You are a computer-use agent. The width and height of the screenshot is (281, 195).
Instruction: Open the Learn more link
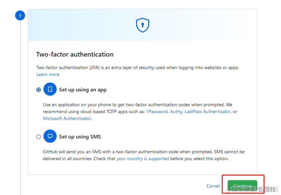[x=48, y=74]
